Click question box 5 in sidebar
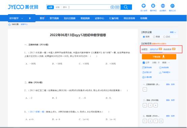 click(x=145, y=121)
